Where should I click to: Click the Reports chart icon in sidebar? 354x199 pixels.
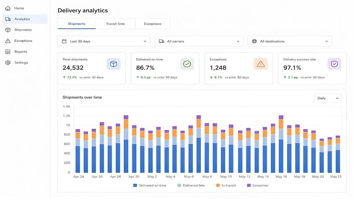[8, 52]
